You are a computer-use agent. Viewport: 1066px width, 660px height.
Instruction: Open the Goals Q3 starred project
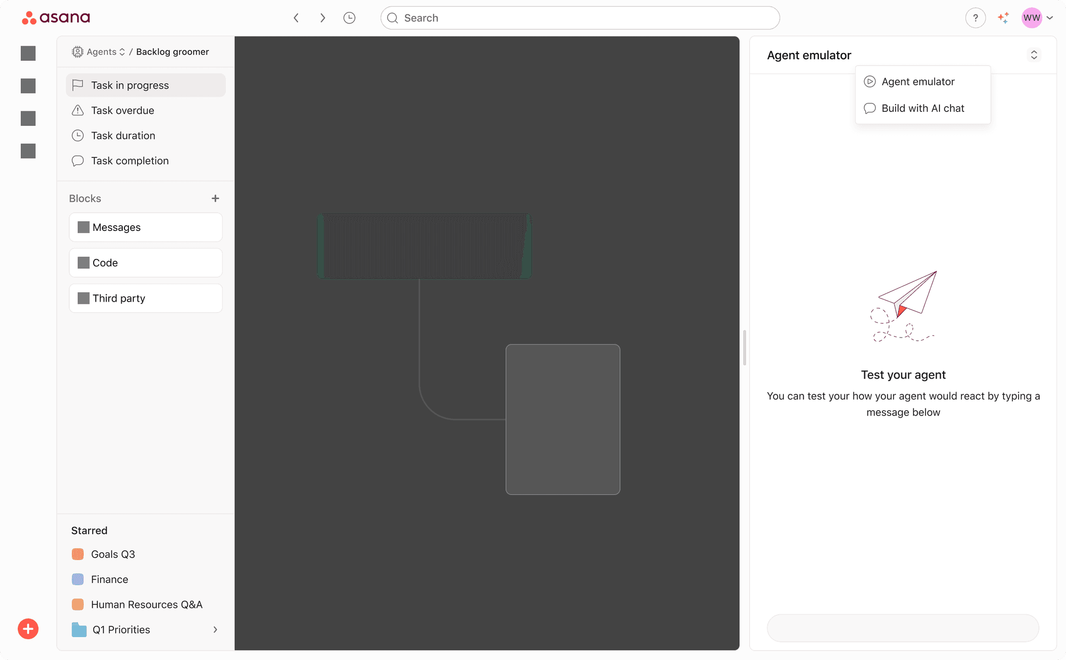113,554
